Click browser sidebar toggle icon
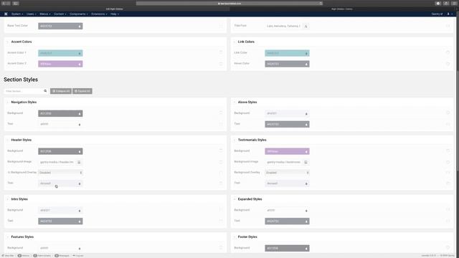This screenshot has height=258, width=459. point(16,3)
